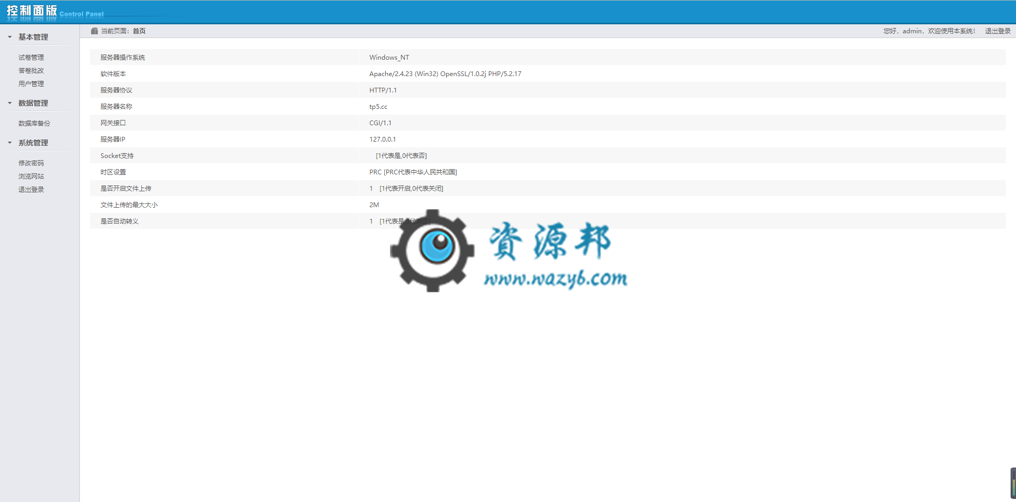The height and width of the screenshot is (502, 1016).
Task: Select the 是否开启文件上传 row label
Action: (x=126, y=189)
